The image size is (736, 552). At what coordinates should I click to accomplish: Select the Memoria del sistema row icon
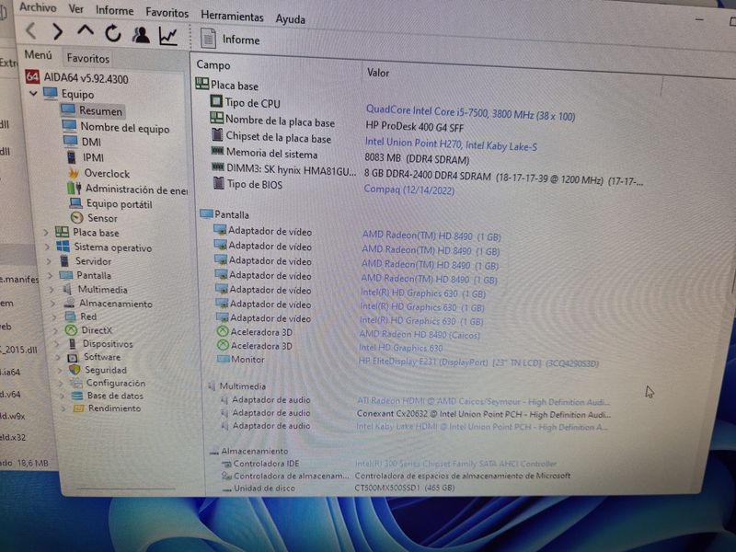coord(217,151)
